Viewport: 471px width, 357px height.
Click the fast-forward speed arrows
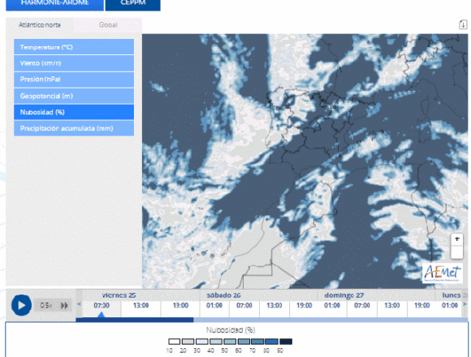64,305
